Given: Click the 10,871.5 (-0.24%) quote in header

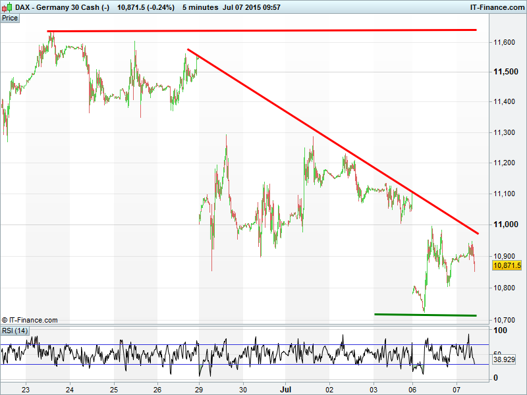Looking at the screenshot, I should (x=146, y=7).
